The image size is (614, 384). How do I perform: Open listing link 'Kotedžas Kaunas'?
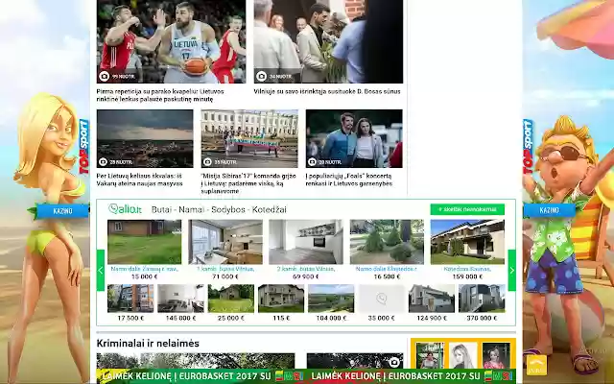click(x=467, y=269)
